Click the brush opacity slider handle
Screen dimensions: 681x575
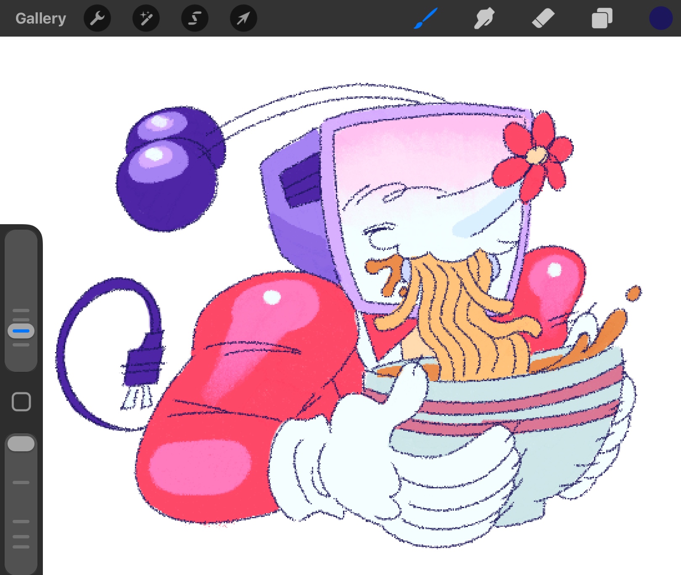click(x=21, y=444)
